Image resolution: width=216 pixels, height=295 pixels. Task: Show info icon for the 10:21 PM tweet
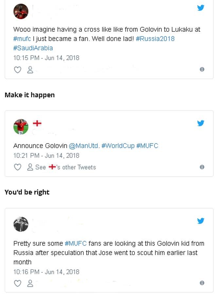tap(202, 167)
